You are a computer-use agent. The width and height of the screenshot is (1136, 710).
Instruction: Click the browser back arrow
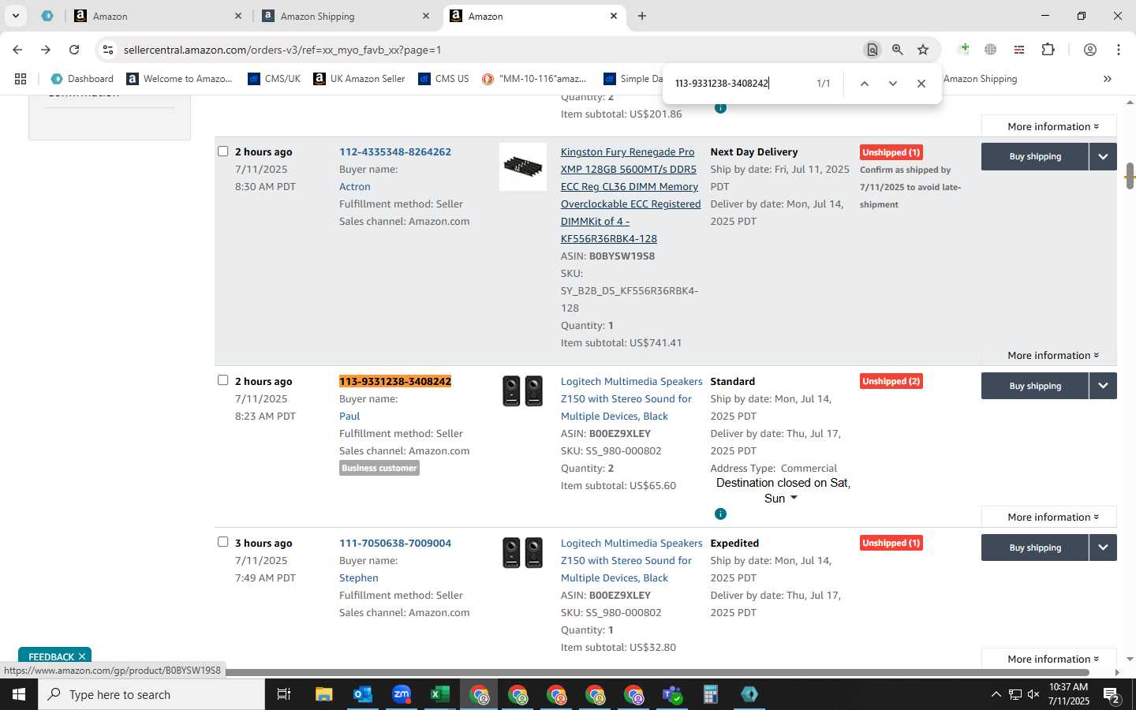[17, 50]
